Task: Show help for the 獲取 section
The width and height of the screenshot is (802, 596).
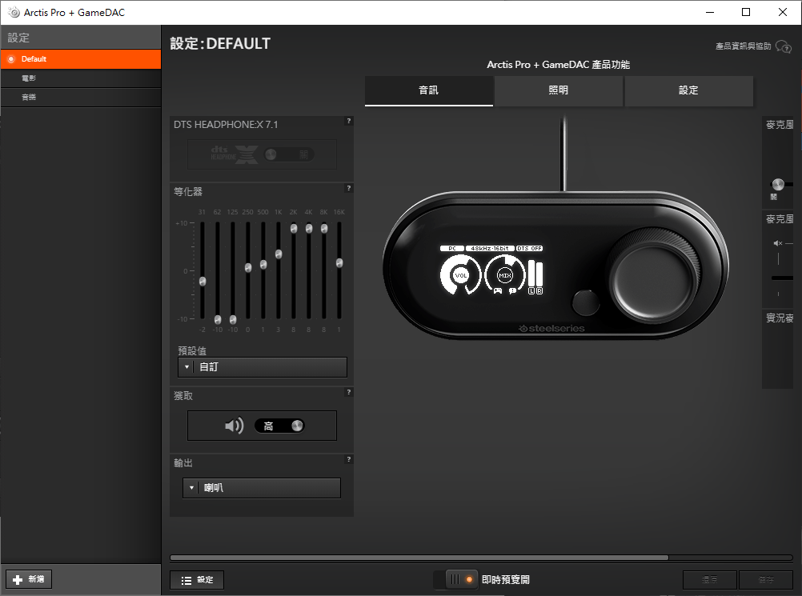Action: coord(349,392)
